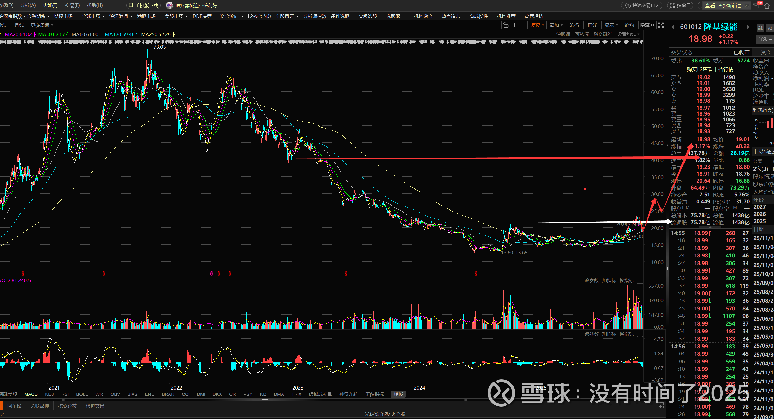Go to the previous stock arrow
Image resolution: width=774 pixels, height=419 pixels.
[x=673, y=27]
